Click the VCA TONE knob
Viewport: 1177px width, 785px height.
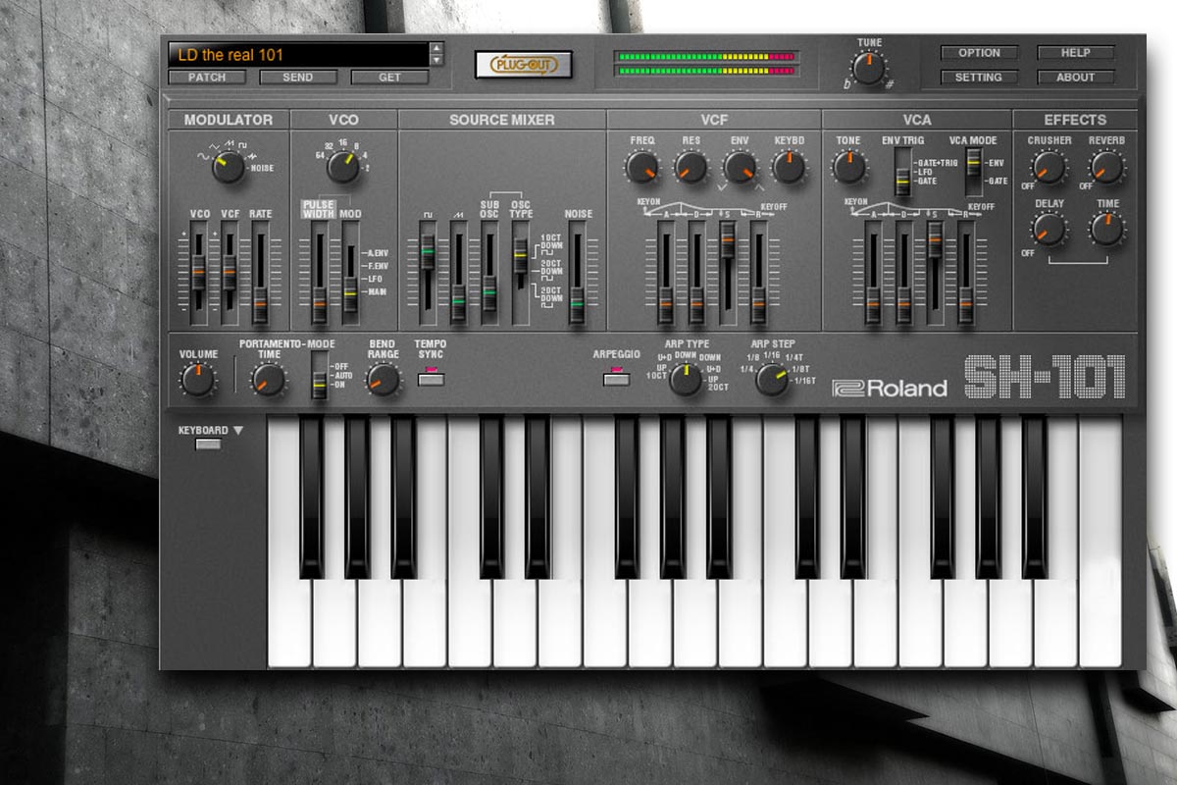[849, 168]
